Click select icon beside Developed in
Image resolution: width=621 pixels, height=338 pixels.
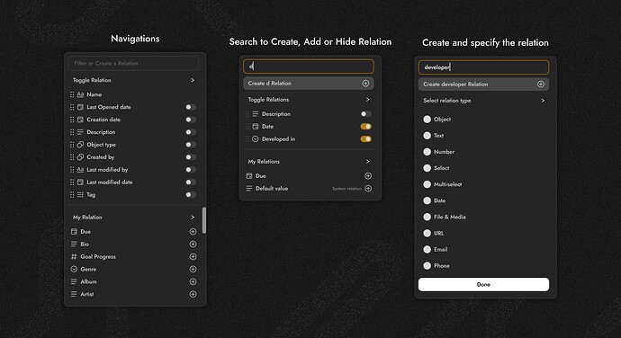256,139
